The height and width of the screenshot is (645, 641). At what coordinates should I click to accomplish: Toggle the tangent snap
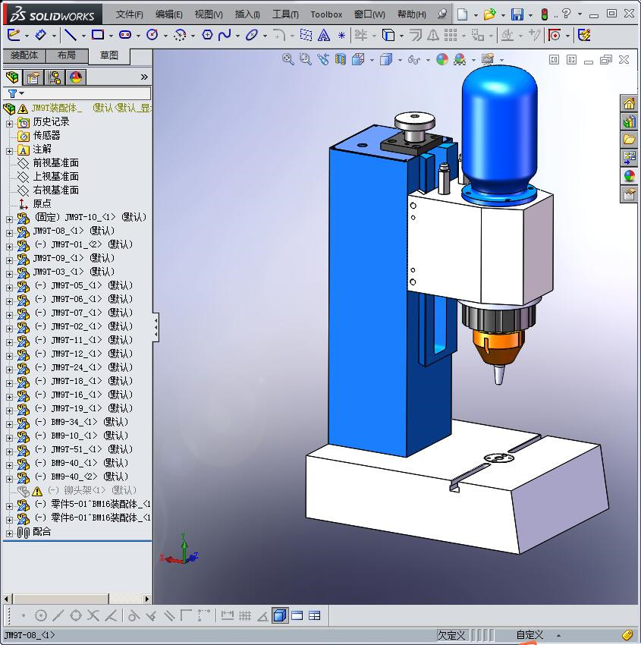pos(134,615)
